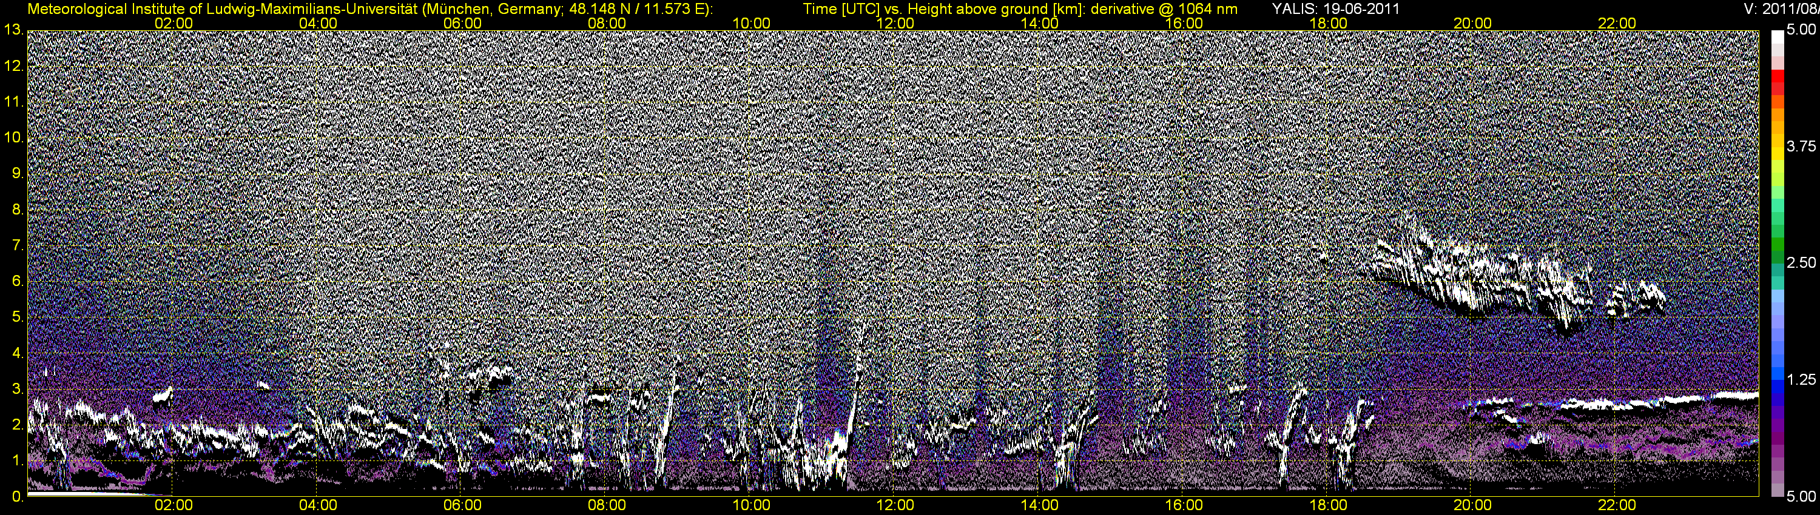Click the 06:00 label on the top time axis

click(x=462, y=23)
